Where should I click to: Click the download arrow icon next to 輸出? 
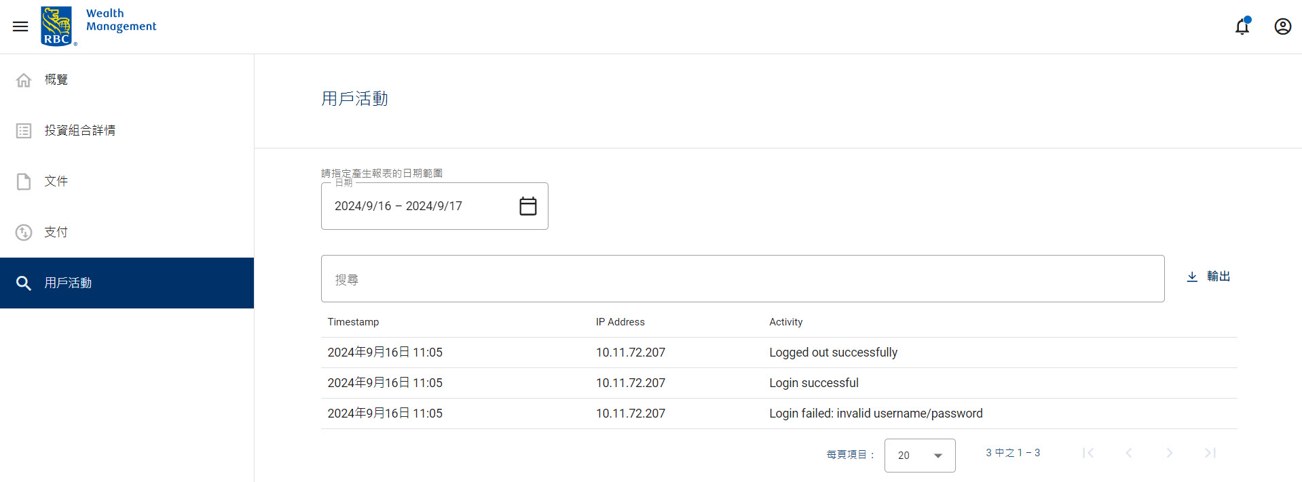coord(1192,277)
